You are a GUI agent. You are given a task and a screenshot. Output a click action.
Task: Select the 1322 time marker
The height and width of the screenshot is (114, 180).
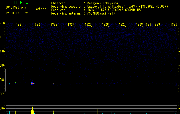37,25
